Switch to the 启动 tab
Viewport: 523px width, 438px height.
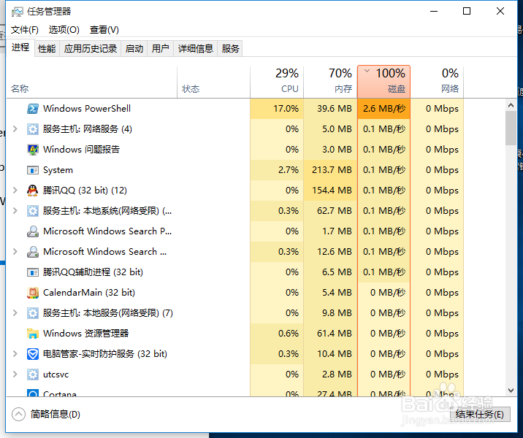[134, 49]
